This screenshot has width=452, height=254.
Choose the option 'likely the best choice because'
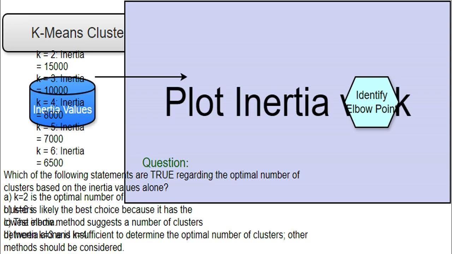tap(126, 210)
